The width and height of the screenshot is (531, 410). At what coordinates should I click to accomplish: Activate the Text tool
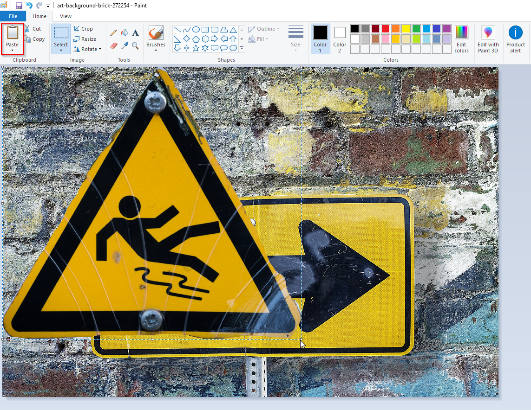135,32
